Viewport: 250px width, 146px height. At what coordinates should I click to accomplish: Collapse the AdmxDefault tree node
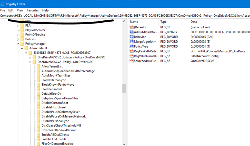coord(22,48)
